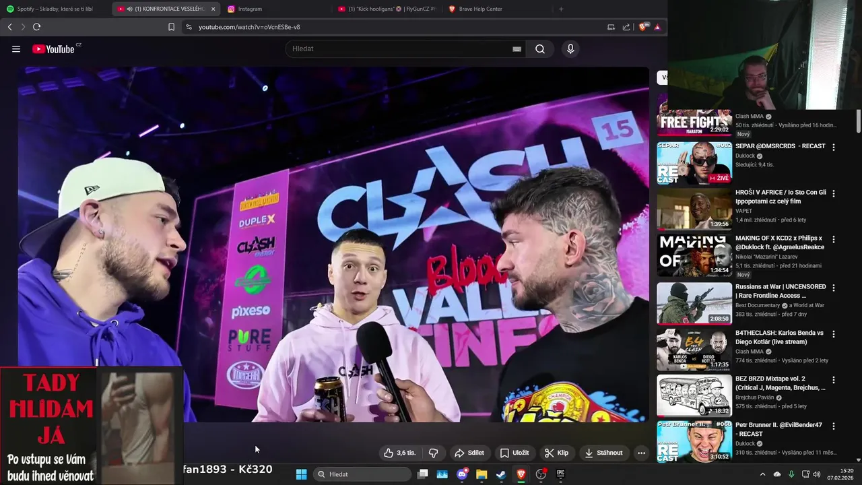Open the BEZ BRZD Mixtape thumbnail
862x485 pixels.
pos(694,395)
